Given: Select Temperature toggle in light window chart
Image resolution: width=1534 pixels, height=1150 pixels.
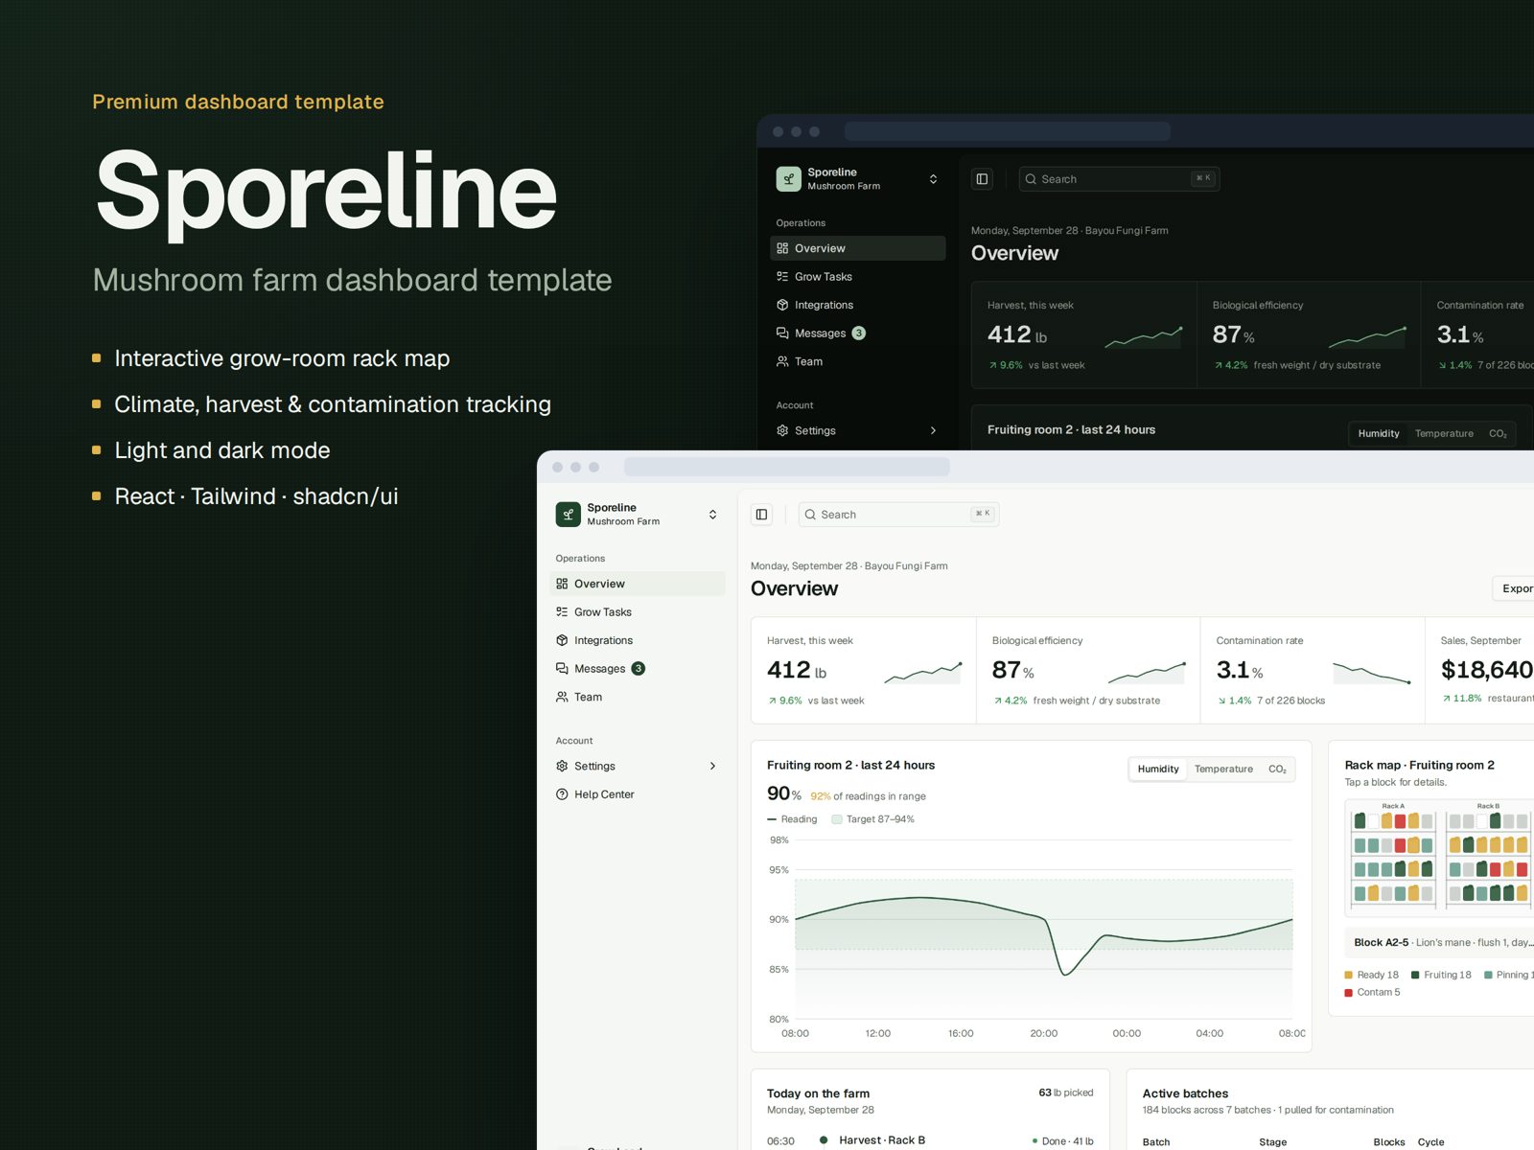Looking at the screenshot, I should 1223,769.
